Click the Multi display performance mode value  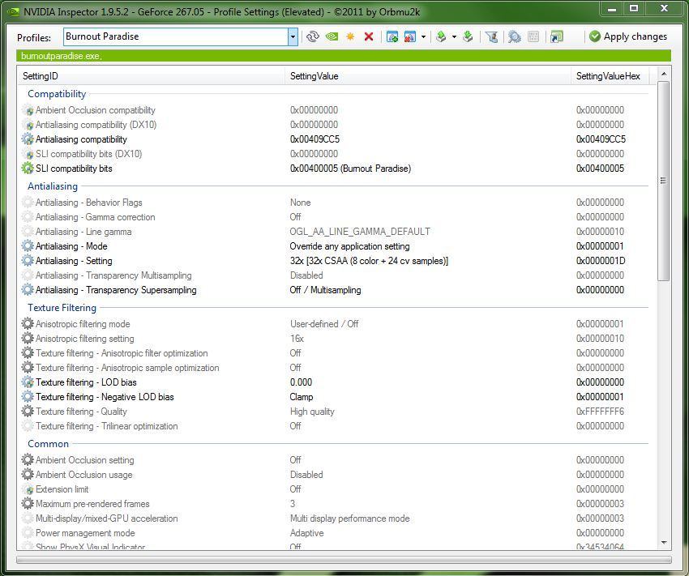coord(350,518)
